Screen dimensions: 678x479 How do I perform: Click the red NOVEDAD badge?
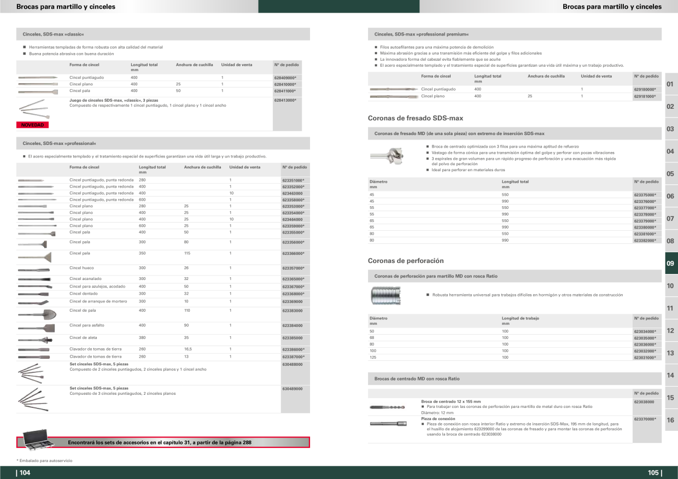click(x=32, y=125)
